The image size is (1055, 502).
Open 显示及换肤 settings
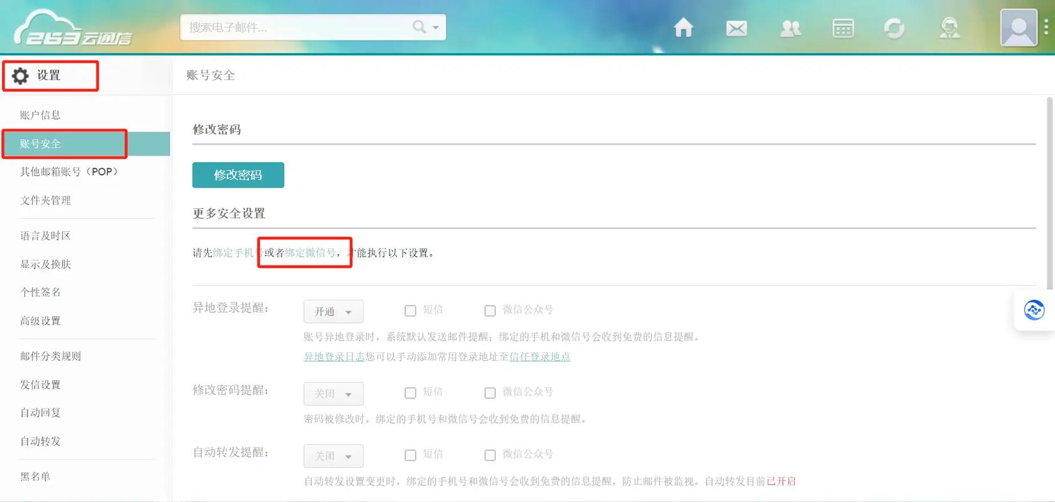pos(45,264)
